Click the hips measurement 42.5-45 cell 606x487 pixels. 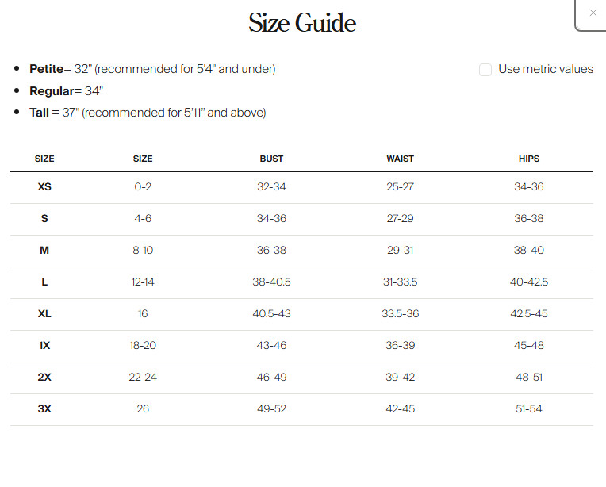coord(528,314)
